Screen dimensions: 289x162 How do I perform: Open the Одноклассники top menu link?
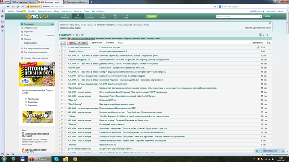tap(45, 11)
